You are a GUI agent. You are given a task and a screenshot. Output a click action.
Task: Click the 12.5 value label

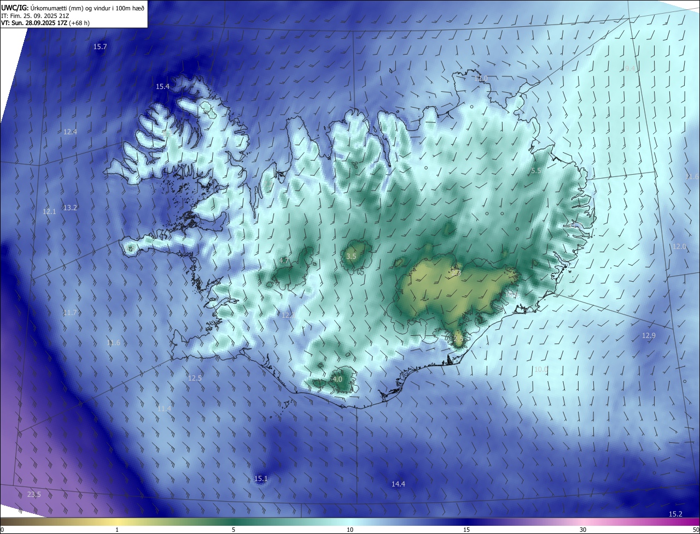coord(195,378)
